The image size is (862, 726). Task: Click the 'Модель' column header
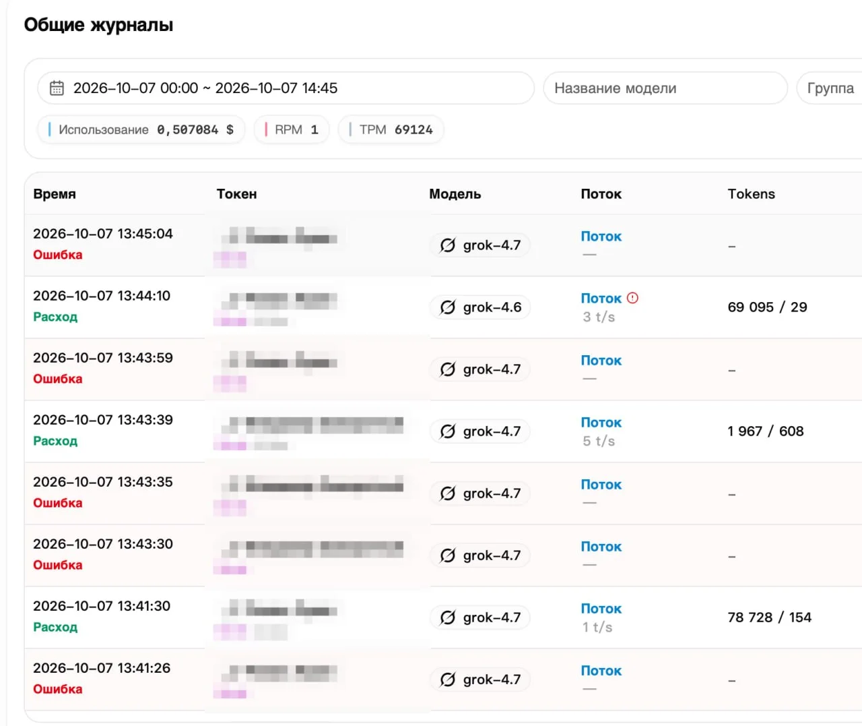455,194
